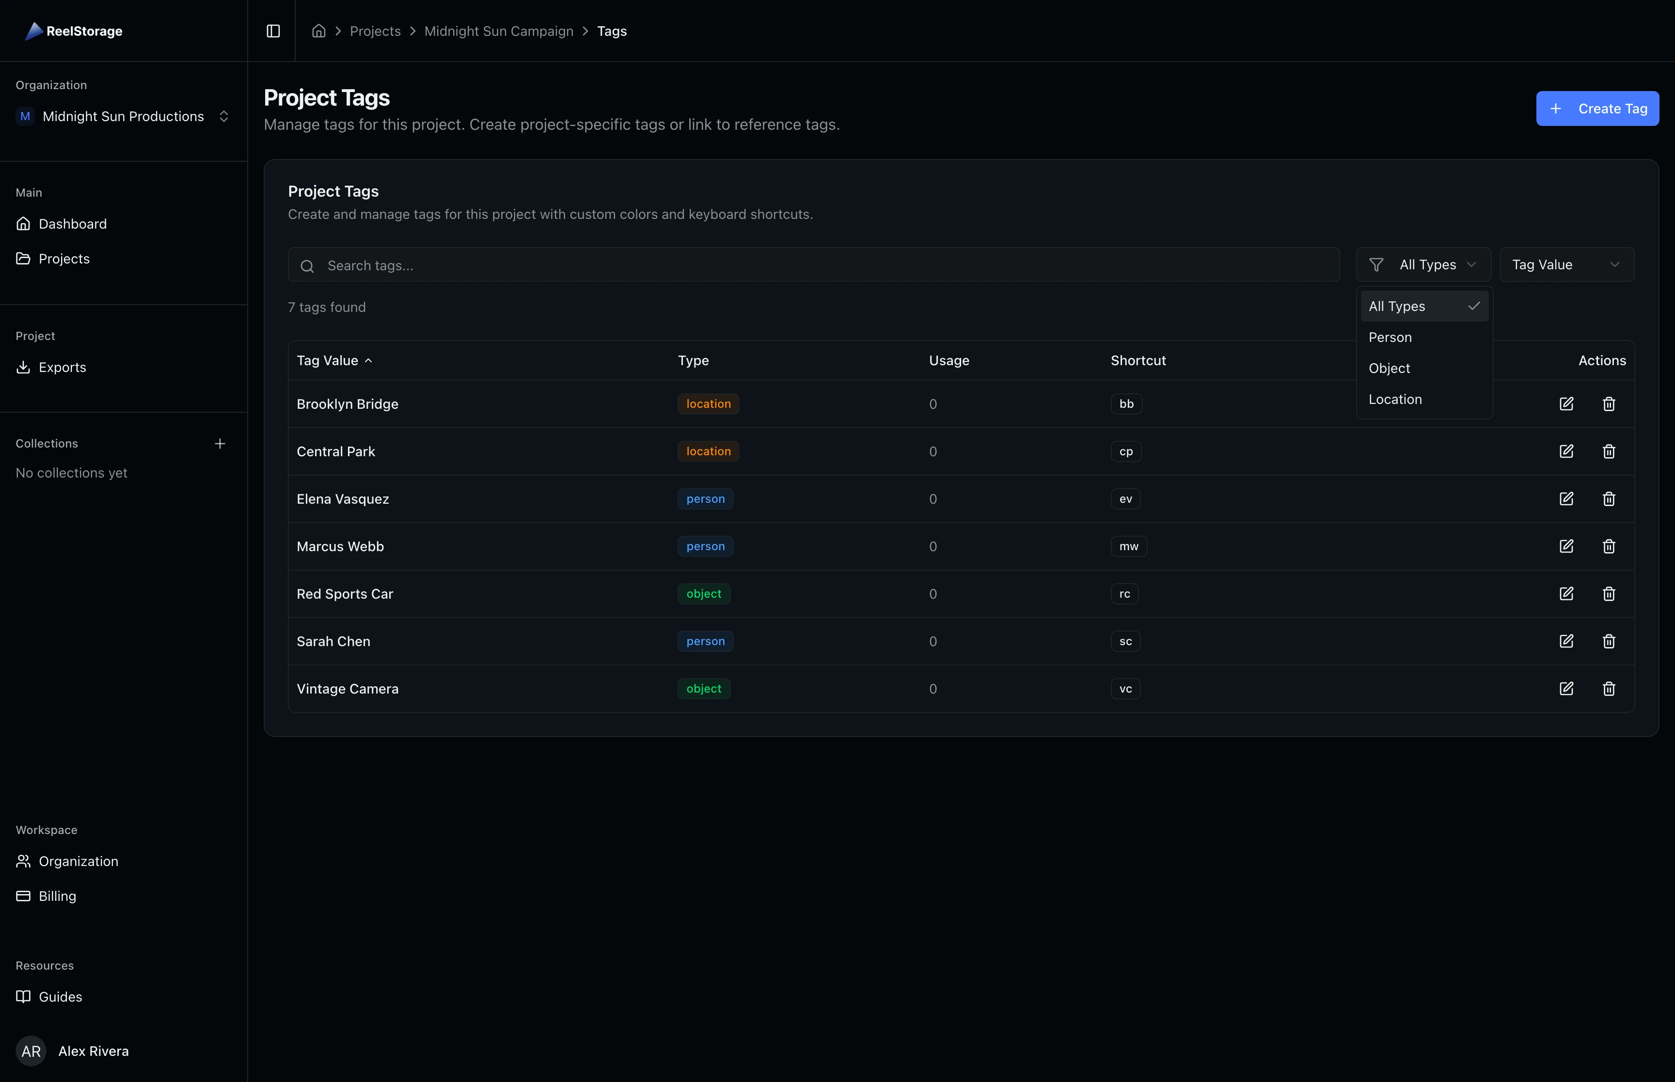
Task: Delete the Sarah Chen tag
Action: (x=1609, y=641)
